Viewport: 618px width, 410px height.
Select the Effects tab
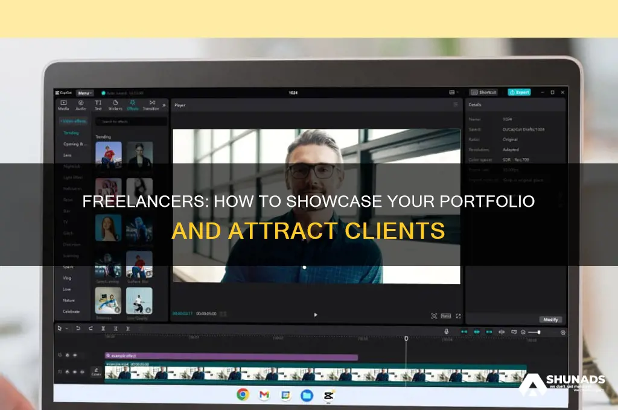pos(132,105)
